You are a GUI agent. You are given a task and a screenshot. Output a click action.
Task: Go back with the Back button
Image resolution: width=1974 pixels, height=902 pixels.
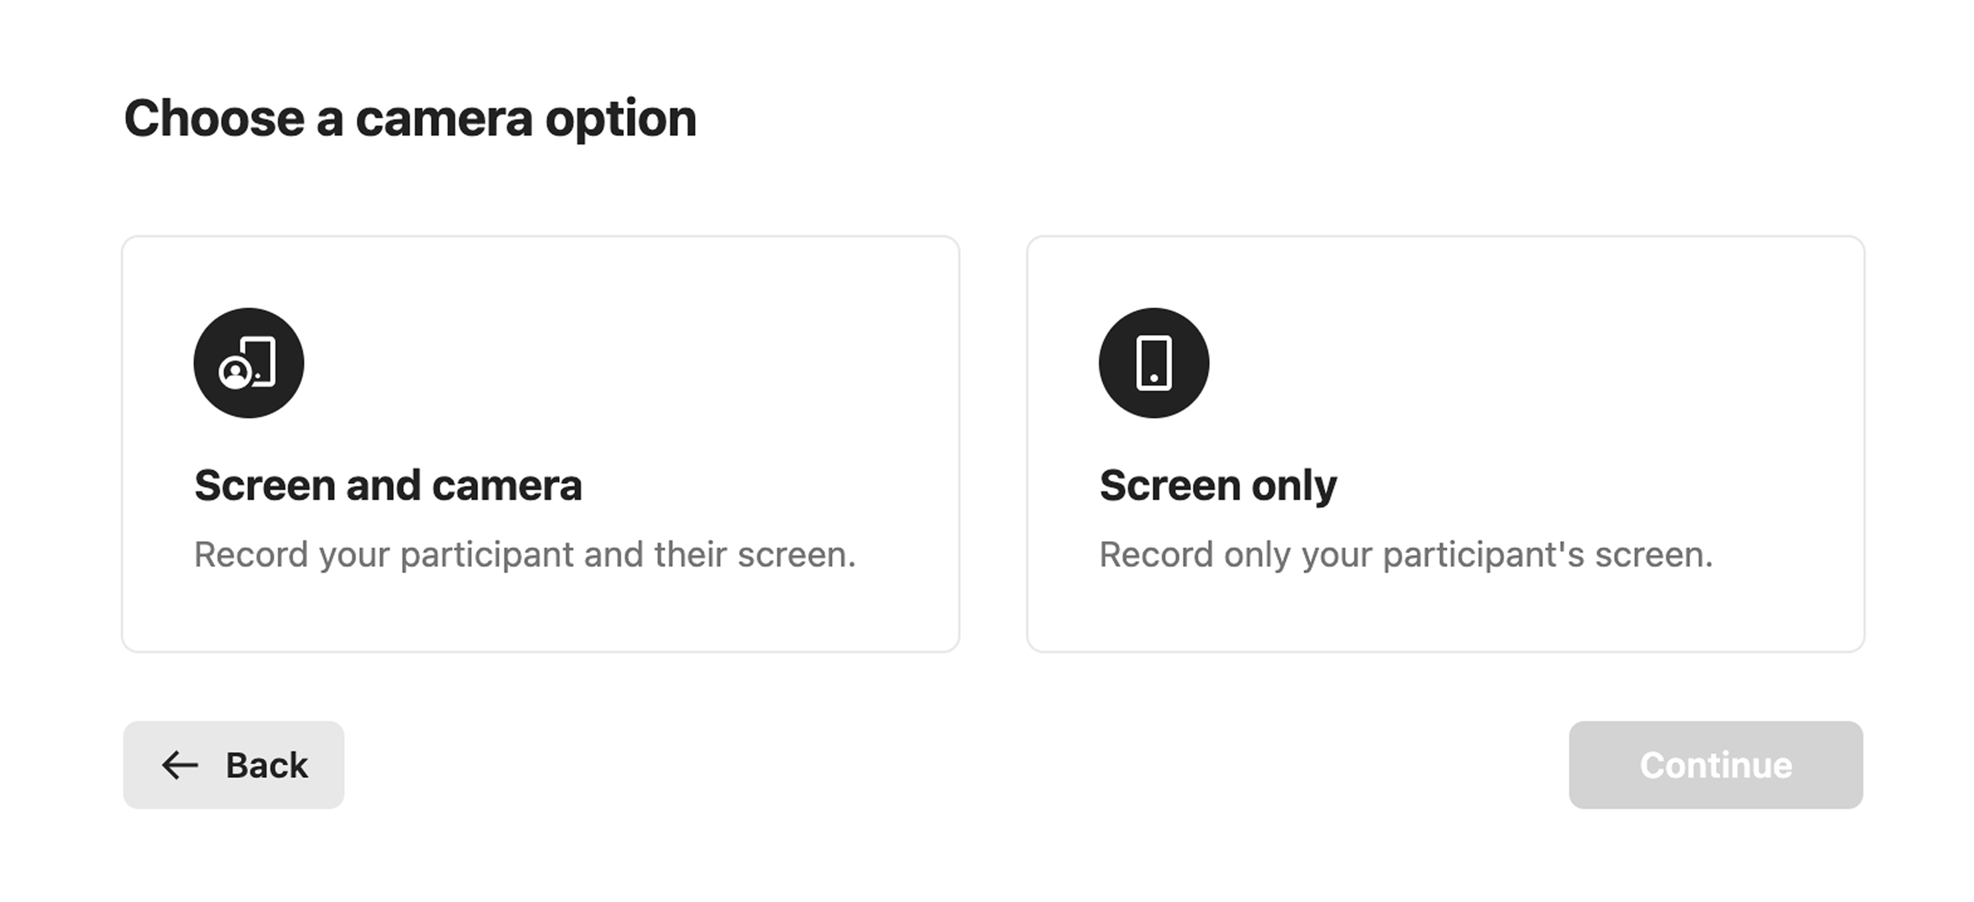pos(234,765)
